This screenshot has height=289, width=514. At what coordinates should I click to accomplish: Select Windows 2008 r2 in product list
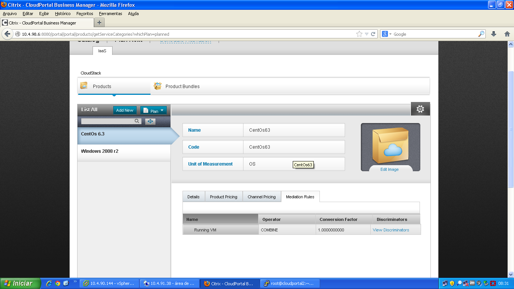124,153
